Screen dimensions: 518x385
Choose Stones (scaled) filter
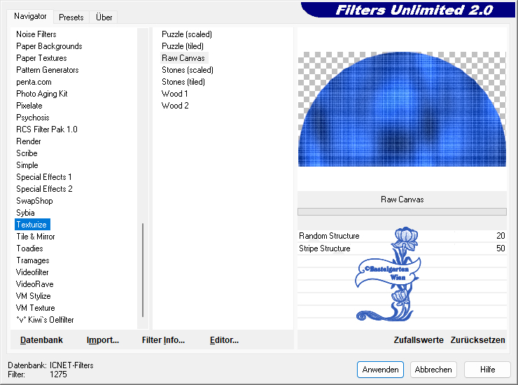188,70
